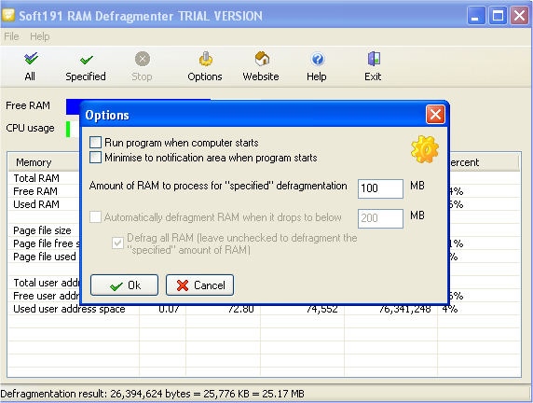The image size is (533, 403).
Task: Enable Run program when computer starts
Action: (x=95, y=143)
